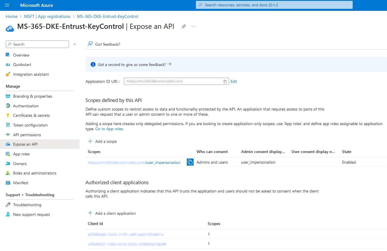Open MSFT | App registrations breadcrumb
The image size is (387, 251).
pos(47,17)
